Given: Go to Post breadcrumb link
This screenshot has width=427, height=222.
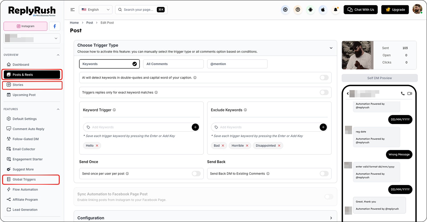Looking at the screenshot, I should click(90, 23).
